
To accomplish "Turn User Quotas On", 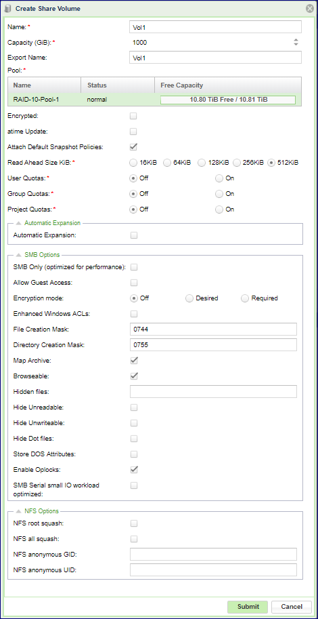I will tap(219, 178).
